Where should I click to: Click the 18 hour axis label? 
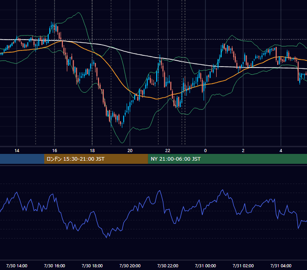pos(92,151)
